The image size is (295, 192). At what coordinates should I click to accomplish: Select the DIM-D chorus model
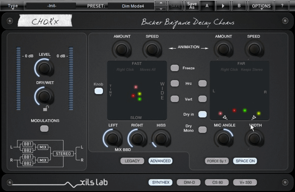pyautogui.click(x=189, y=182)
